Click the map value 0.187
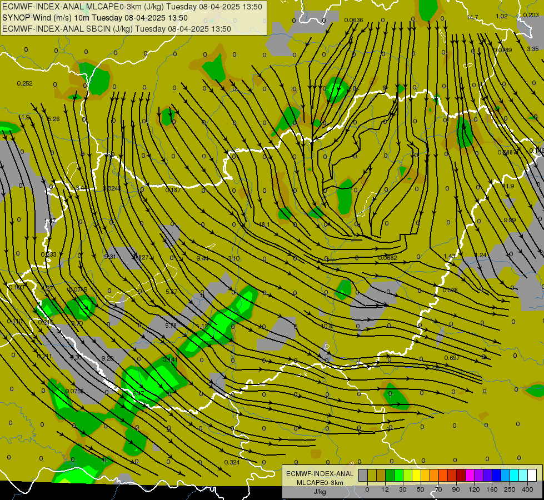This screenshot has width=544, height=500. 173,190
